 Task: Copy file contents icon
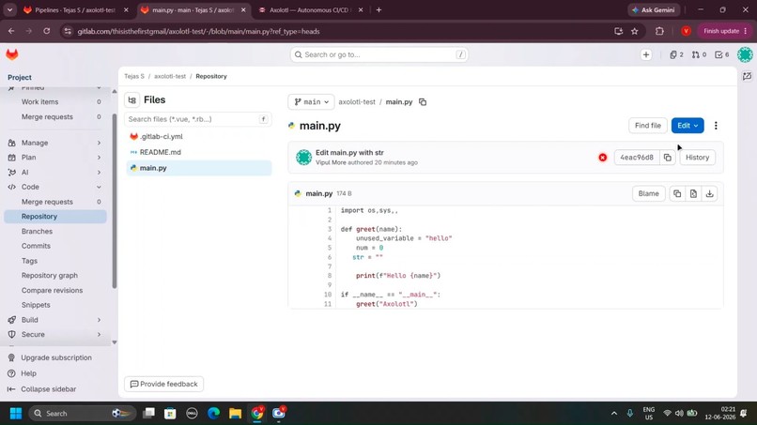(x=677, y=193)
